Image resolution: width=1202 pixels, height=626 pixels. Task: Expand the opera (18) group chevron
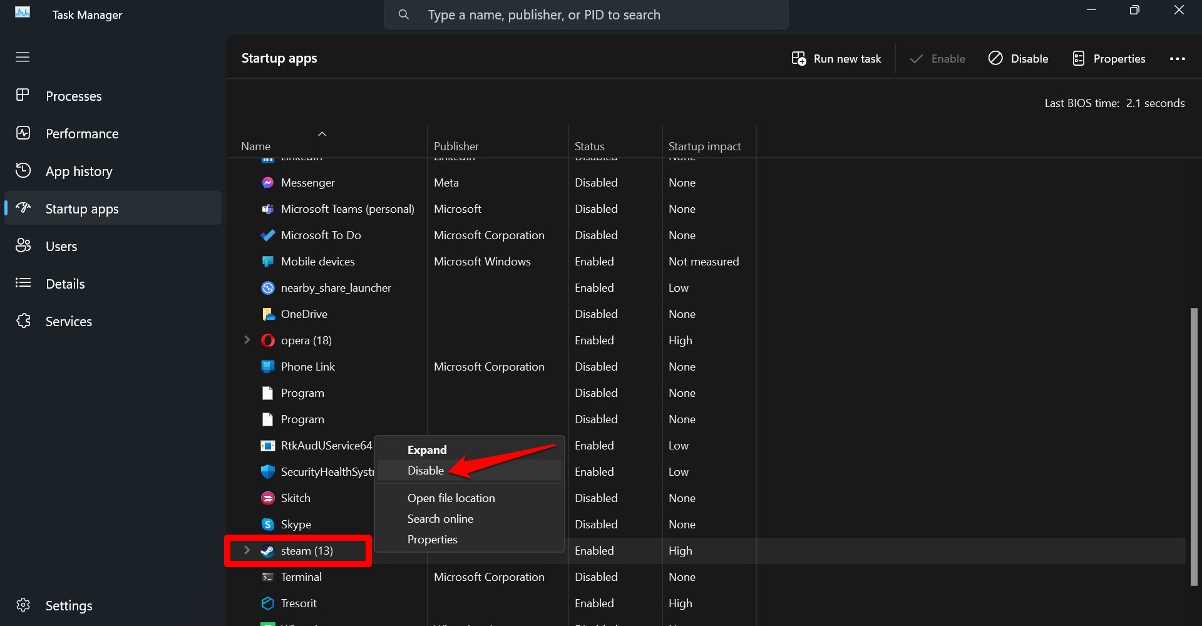point(247,340)
